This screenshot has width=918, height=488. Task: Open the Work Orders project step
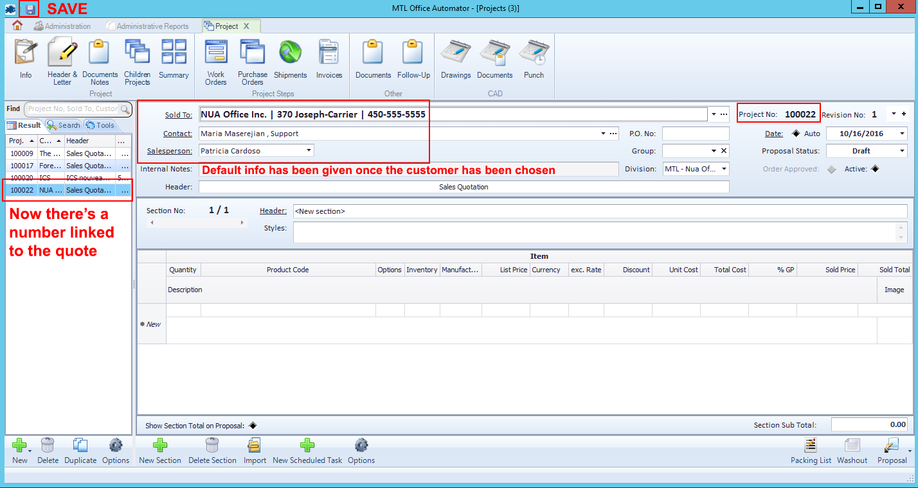pos(216,60)
